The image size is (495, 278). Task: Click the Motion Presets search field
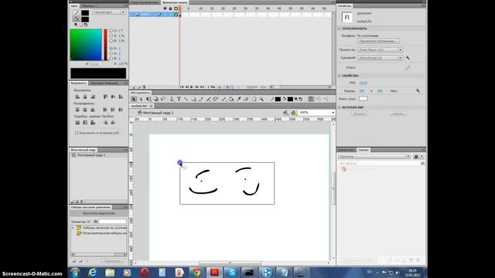click(x=112, y=222)
